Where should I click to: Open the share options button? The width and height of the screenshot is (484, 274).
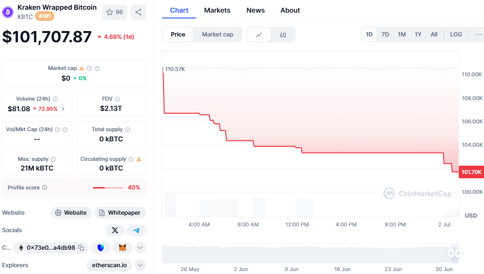[138, 12]
